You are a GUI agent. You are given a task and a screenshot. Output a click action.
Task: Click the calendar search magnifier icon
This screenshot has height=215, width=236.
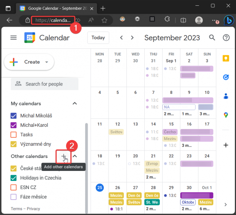pyautogui.click(x=212, y=38)
